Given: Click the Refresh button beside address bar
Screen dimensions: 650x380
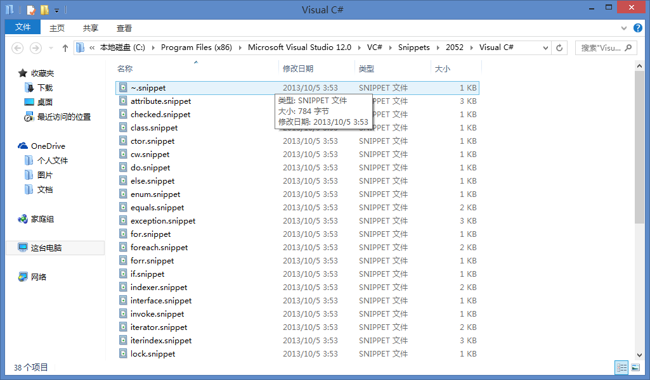Looking at the screenshot, I should click(x=559, y=47).
